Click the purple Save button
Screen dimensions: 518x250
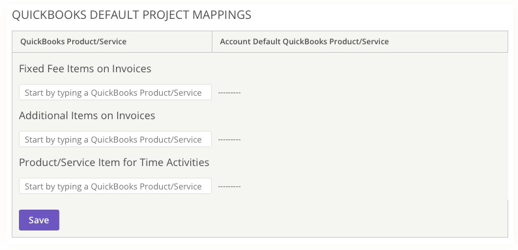click(39, 220)
